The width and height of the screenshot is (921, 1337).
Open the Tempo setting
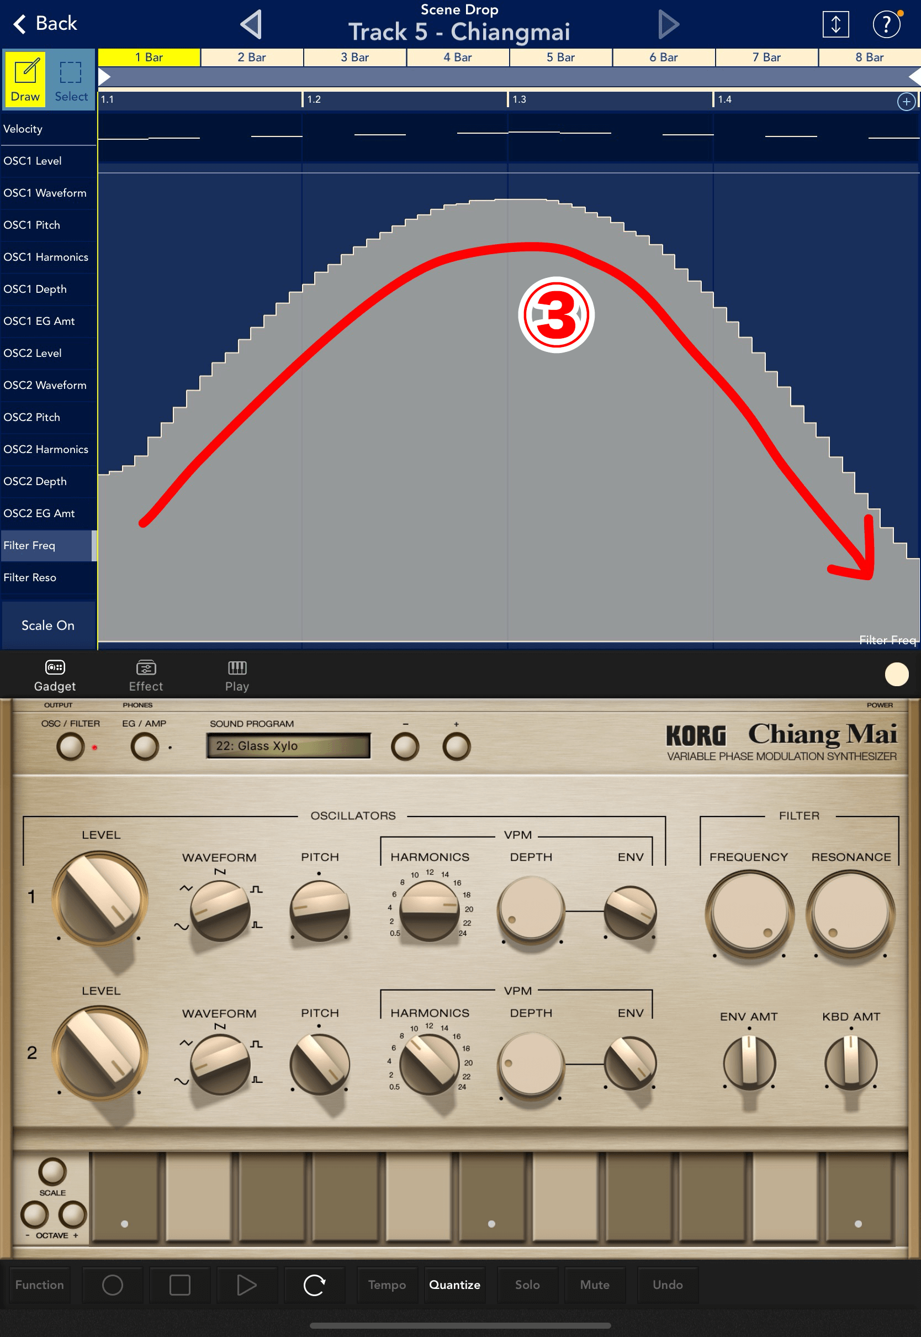[x=387, y=1285]
